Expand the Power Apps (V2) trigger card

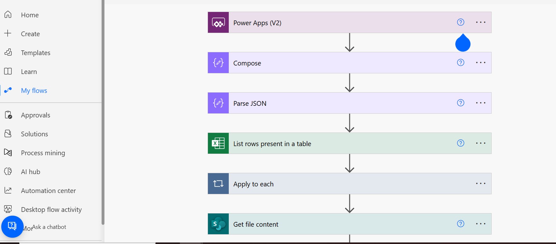350,22
